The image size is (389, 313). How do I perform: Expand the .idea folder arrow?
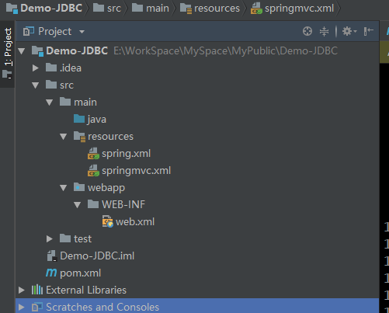click(36, 68)
